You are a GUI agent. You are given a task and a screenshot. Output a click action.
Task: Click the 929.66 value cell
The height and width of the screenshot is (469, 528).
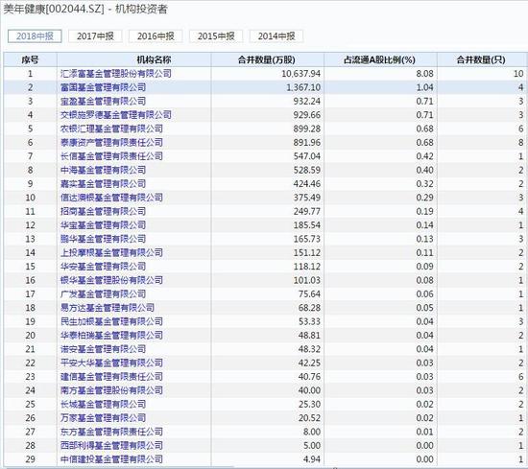(307, 115)
